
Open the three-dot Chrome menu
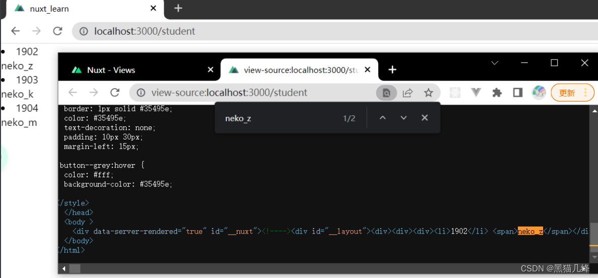tap(586, 93)
